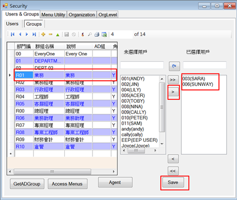Open Access Menus dialog
This screenshot has height=200, width=237.
pyautogui.click(x=67, y=184)
